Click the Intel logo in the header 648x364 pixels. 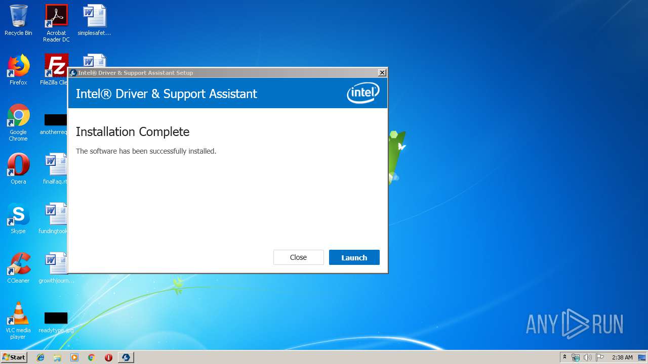point(363,93)
